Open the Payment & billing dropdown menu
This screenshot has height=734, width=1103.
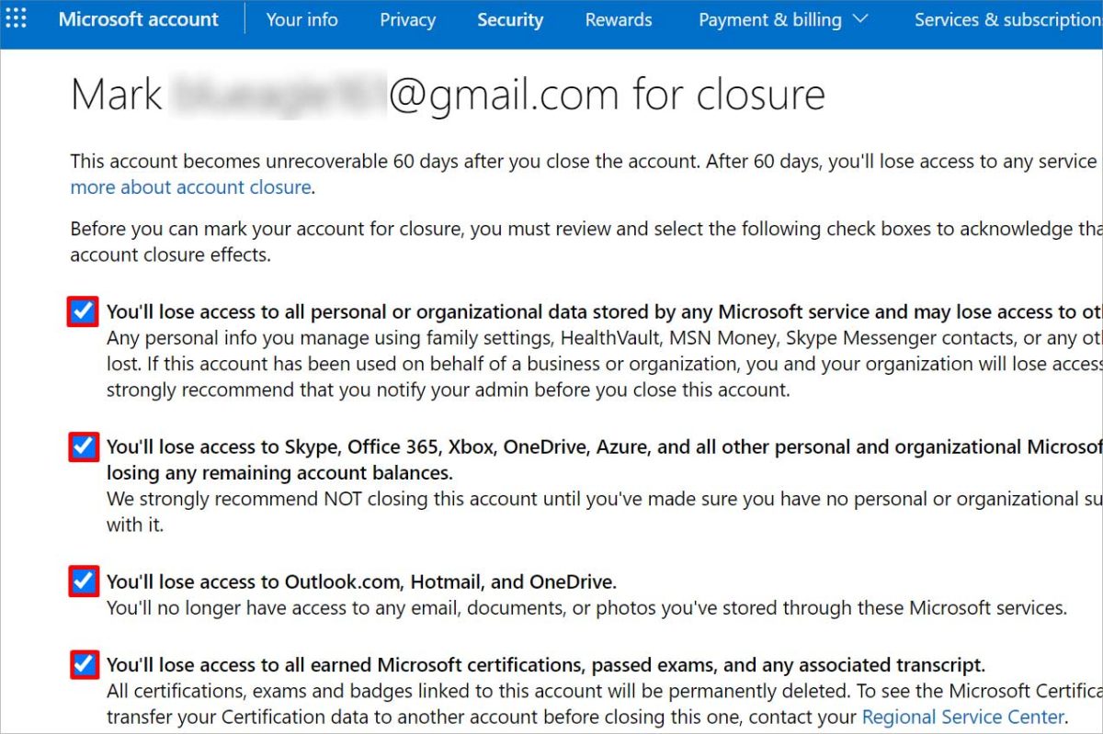(x=783, y=19)
